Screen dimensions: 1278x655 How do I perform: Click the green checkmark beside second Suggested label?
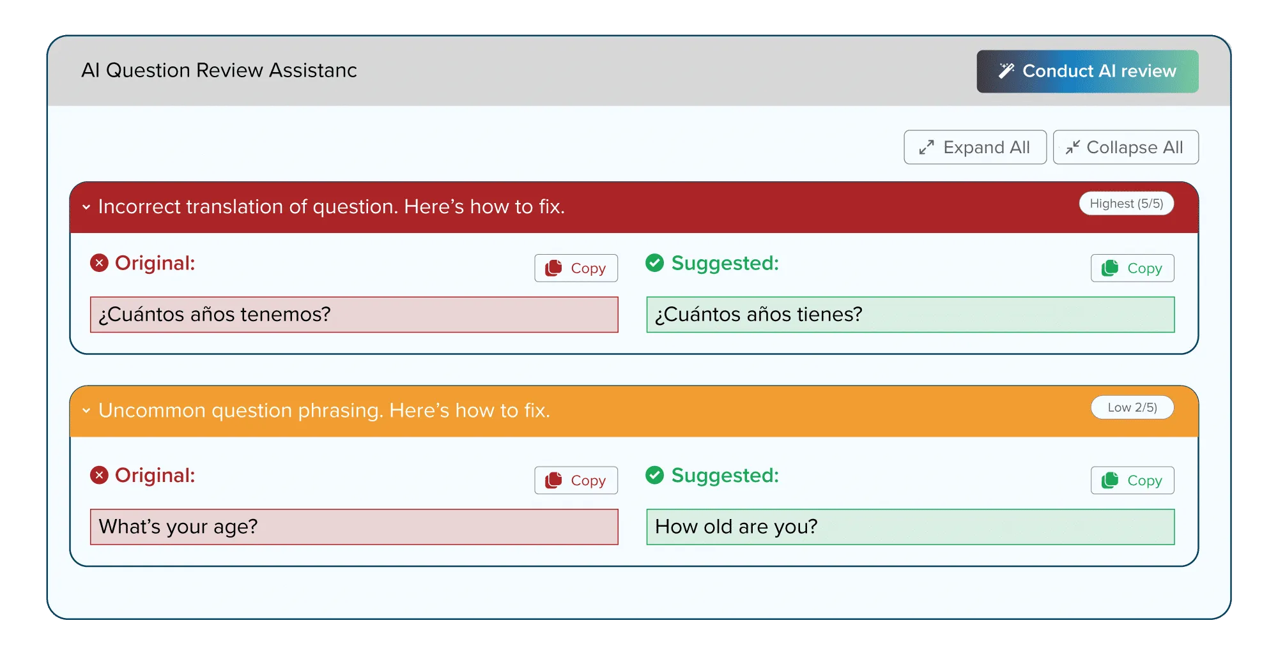654,474
